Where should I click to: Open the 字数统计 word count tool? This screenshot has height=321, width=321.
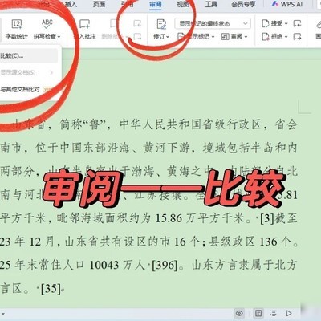click(x=17, y=30)
